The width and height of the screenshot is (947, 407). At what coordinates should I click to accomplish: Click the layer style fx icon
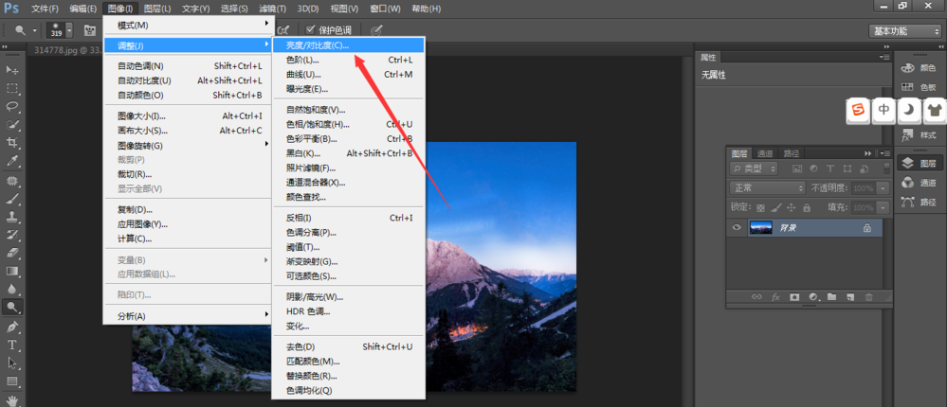click(x=776, y=296)
